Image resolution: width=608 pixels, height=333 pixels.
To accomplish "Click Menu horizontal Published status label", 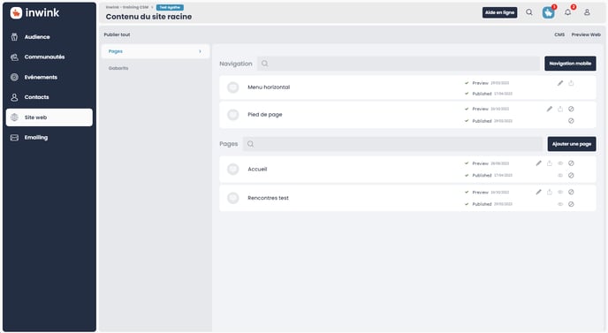I will [x=482, y=94].
